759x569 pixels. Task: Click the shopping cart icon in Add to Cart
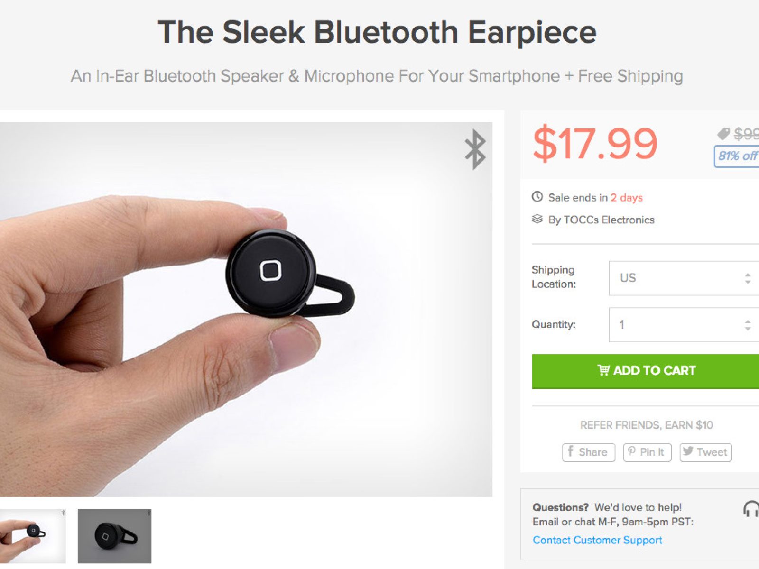(603, 370)
